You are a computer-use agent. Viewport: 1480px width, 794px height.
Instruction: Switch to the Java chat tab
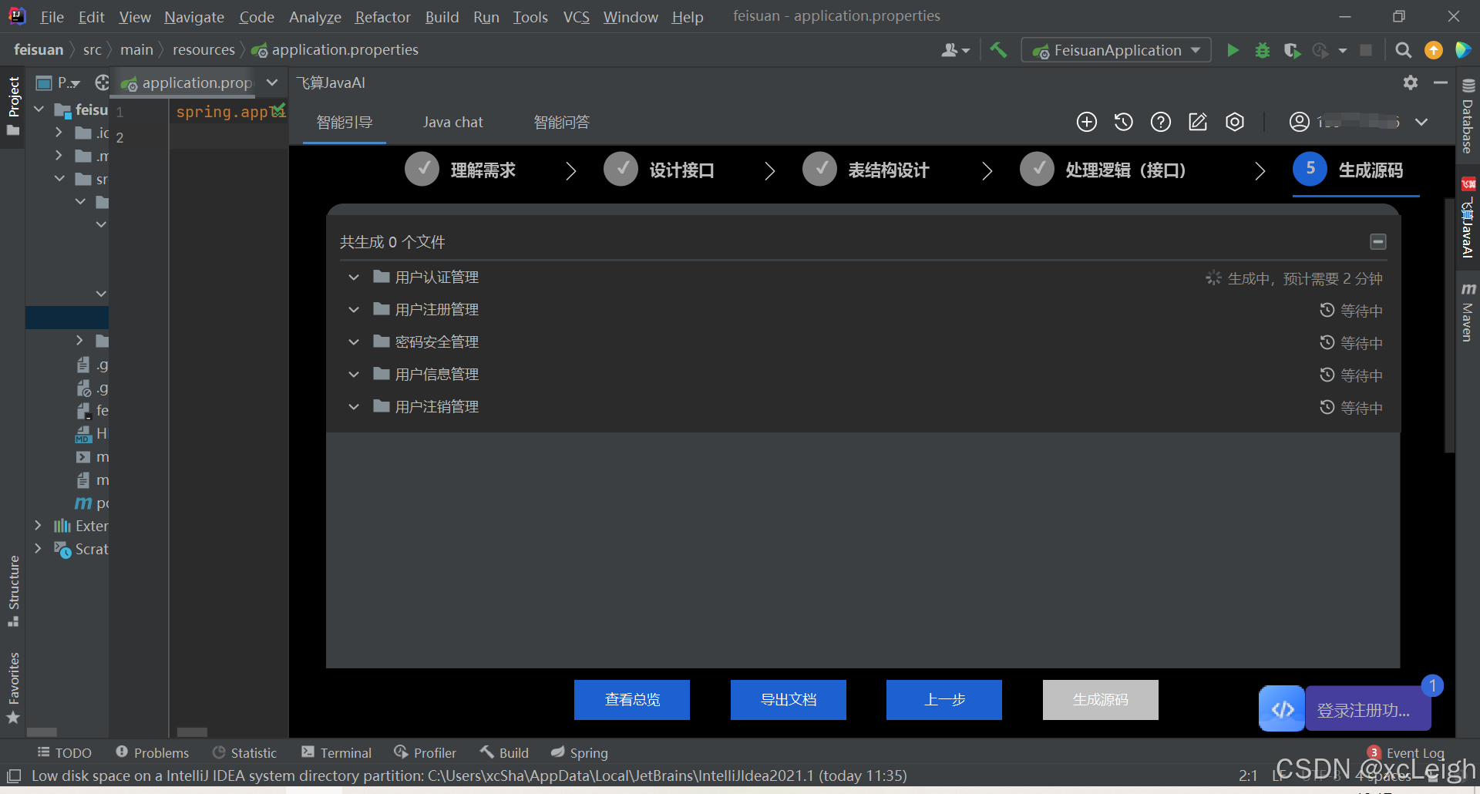tap(452, 122)
